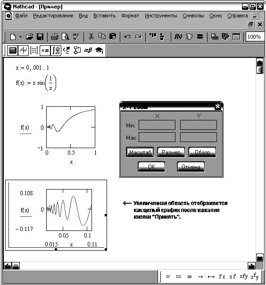Open the Редактирование menu
Image resolution: width=266 pixels, height=285 pixels.
[53, 16]
